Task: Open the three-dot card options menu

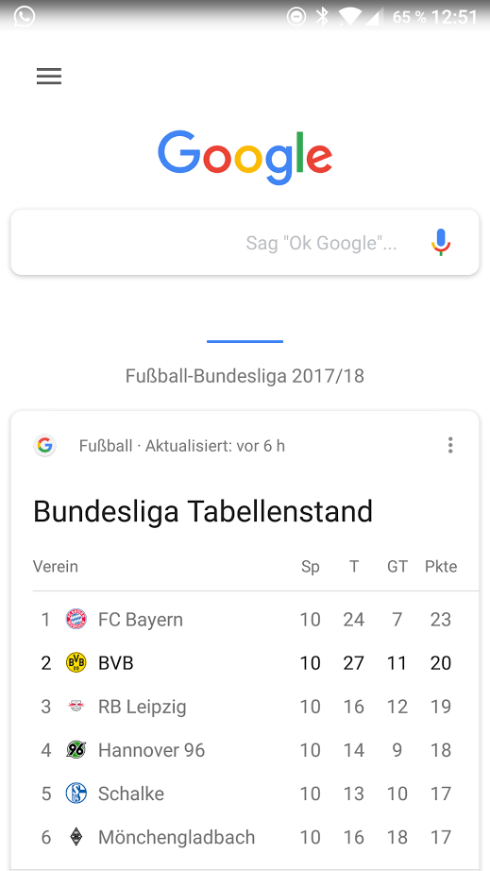Action: 450,445
